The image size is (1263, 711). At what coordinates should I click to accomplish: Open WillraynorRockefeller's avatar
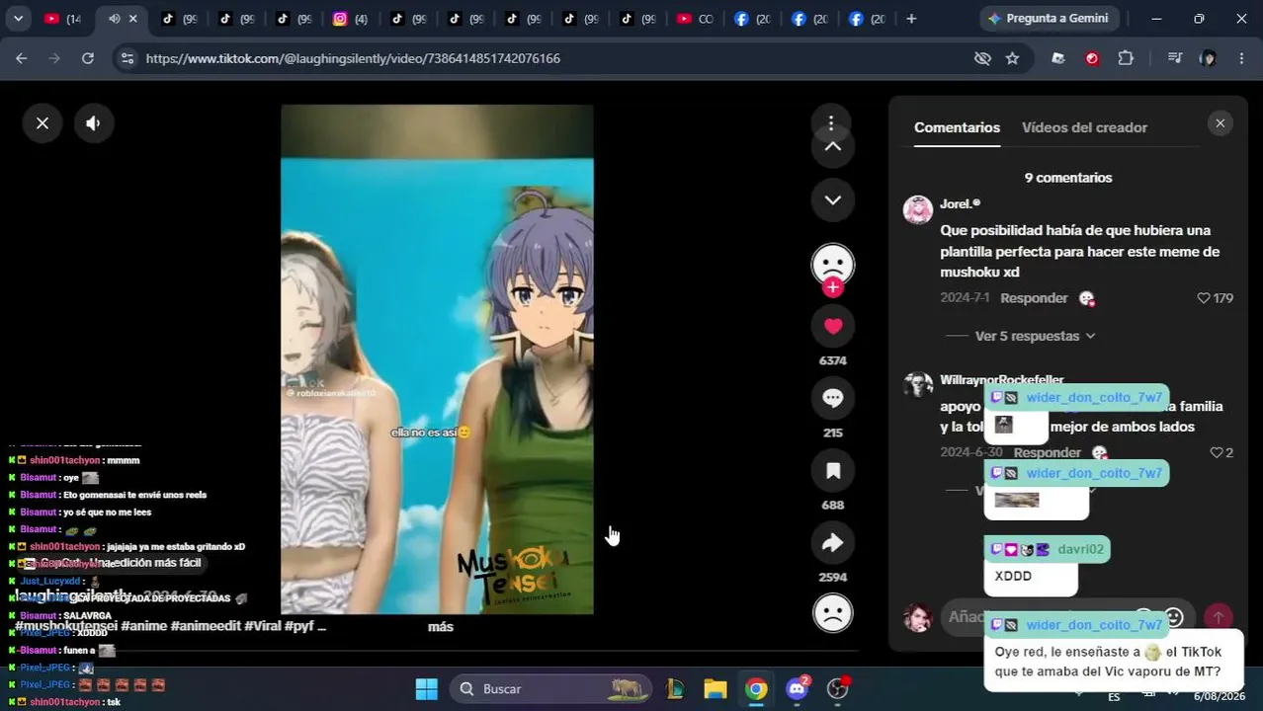[x=918, y=384]
